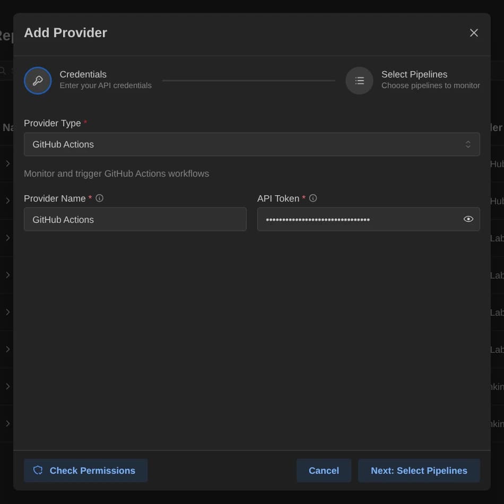The height and width of the screenshot is (504, 504).
Task: Click into the API Token field
Action: click(x=368, y=219)
